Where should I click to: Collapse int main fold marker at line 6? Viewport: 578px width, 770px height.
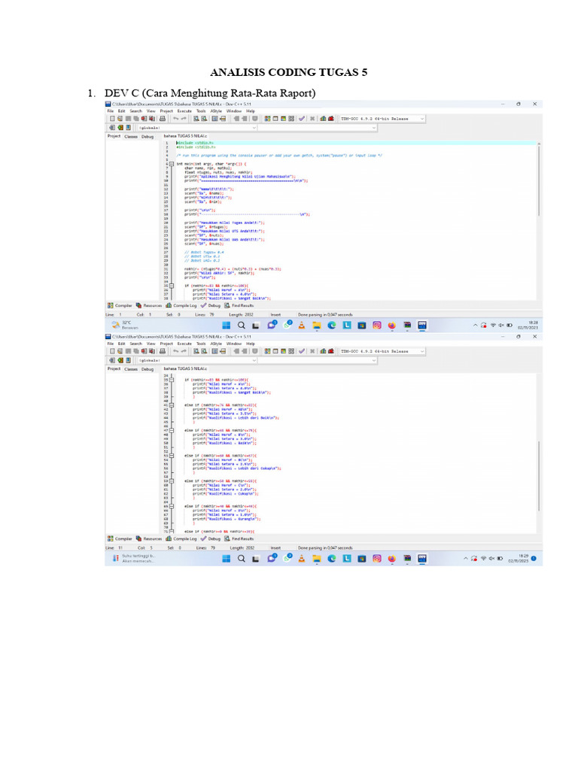[172, 164]
